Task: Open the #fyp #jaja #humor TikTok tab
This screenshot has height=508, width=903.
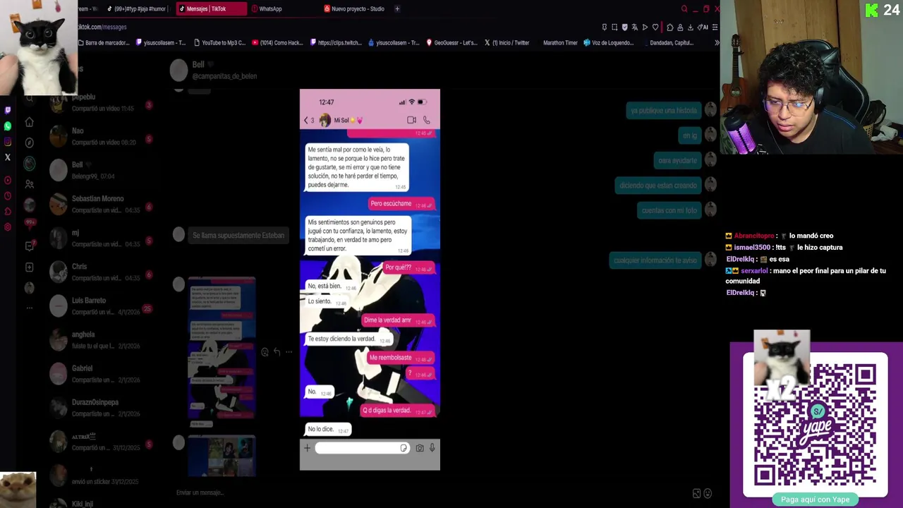Action: (x=137, y=8)
